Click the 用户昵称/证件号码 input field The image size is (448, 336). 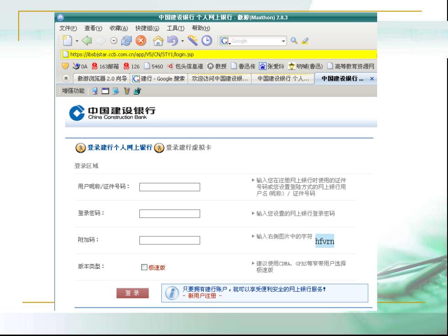(x=170, y=187)
